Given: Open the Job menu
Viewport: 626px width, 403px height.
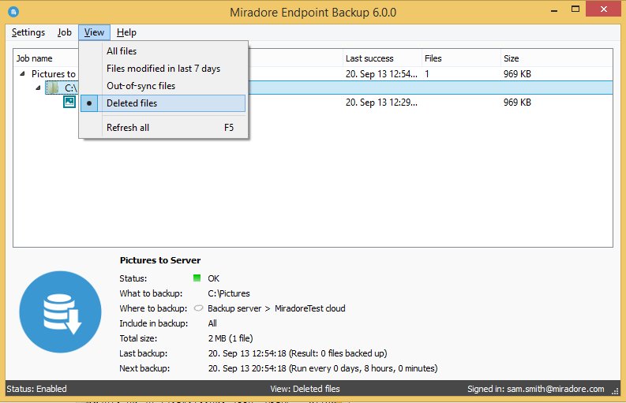Looking at the screenshot, I should point(64,32).
